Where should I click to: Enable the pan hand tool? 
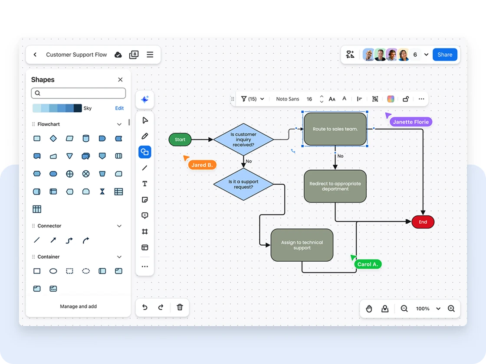click(369, 309)
